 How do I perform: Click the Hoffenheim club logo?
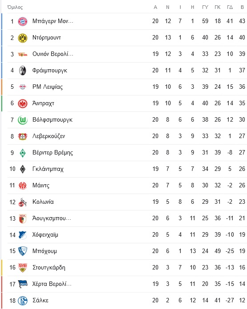(23, 235)
